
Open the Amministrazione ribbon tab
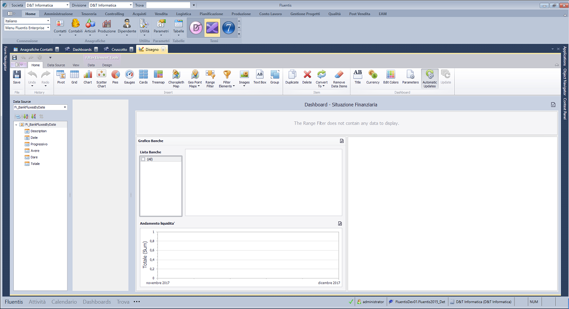[58, 14]
